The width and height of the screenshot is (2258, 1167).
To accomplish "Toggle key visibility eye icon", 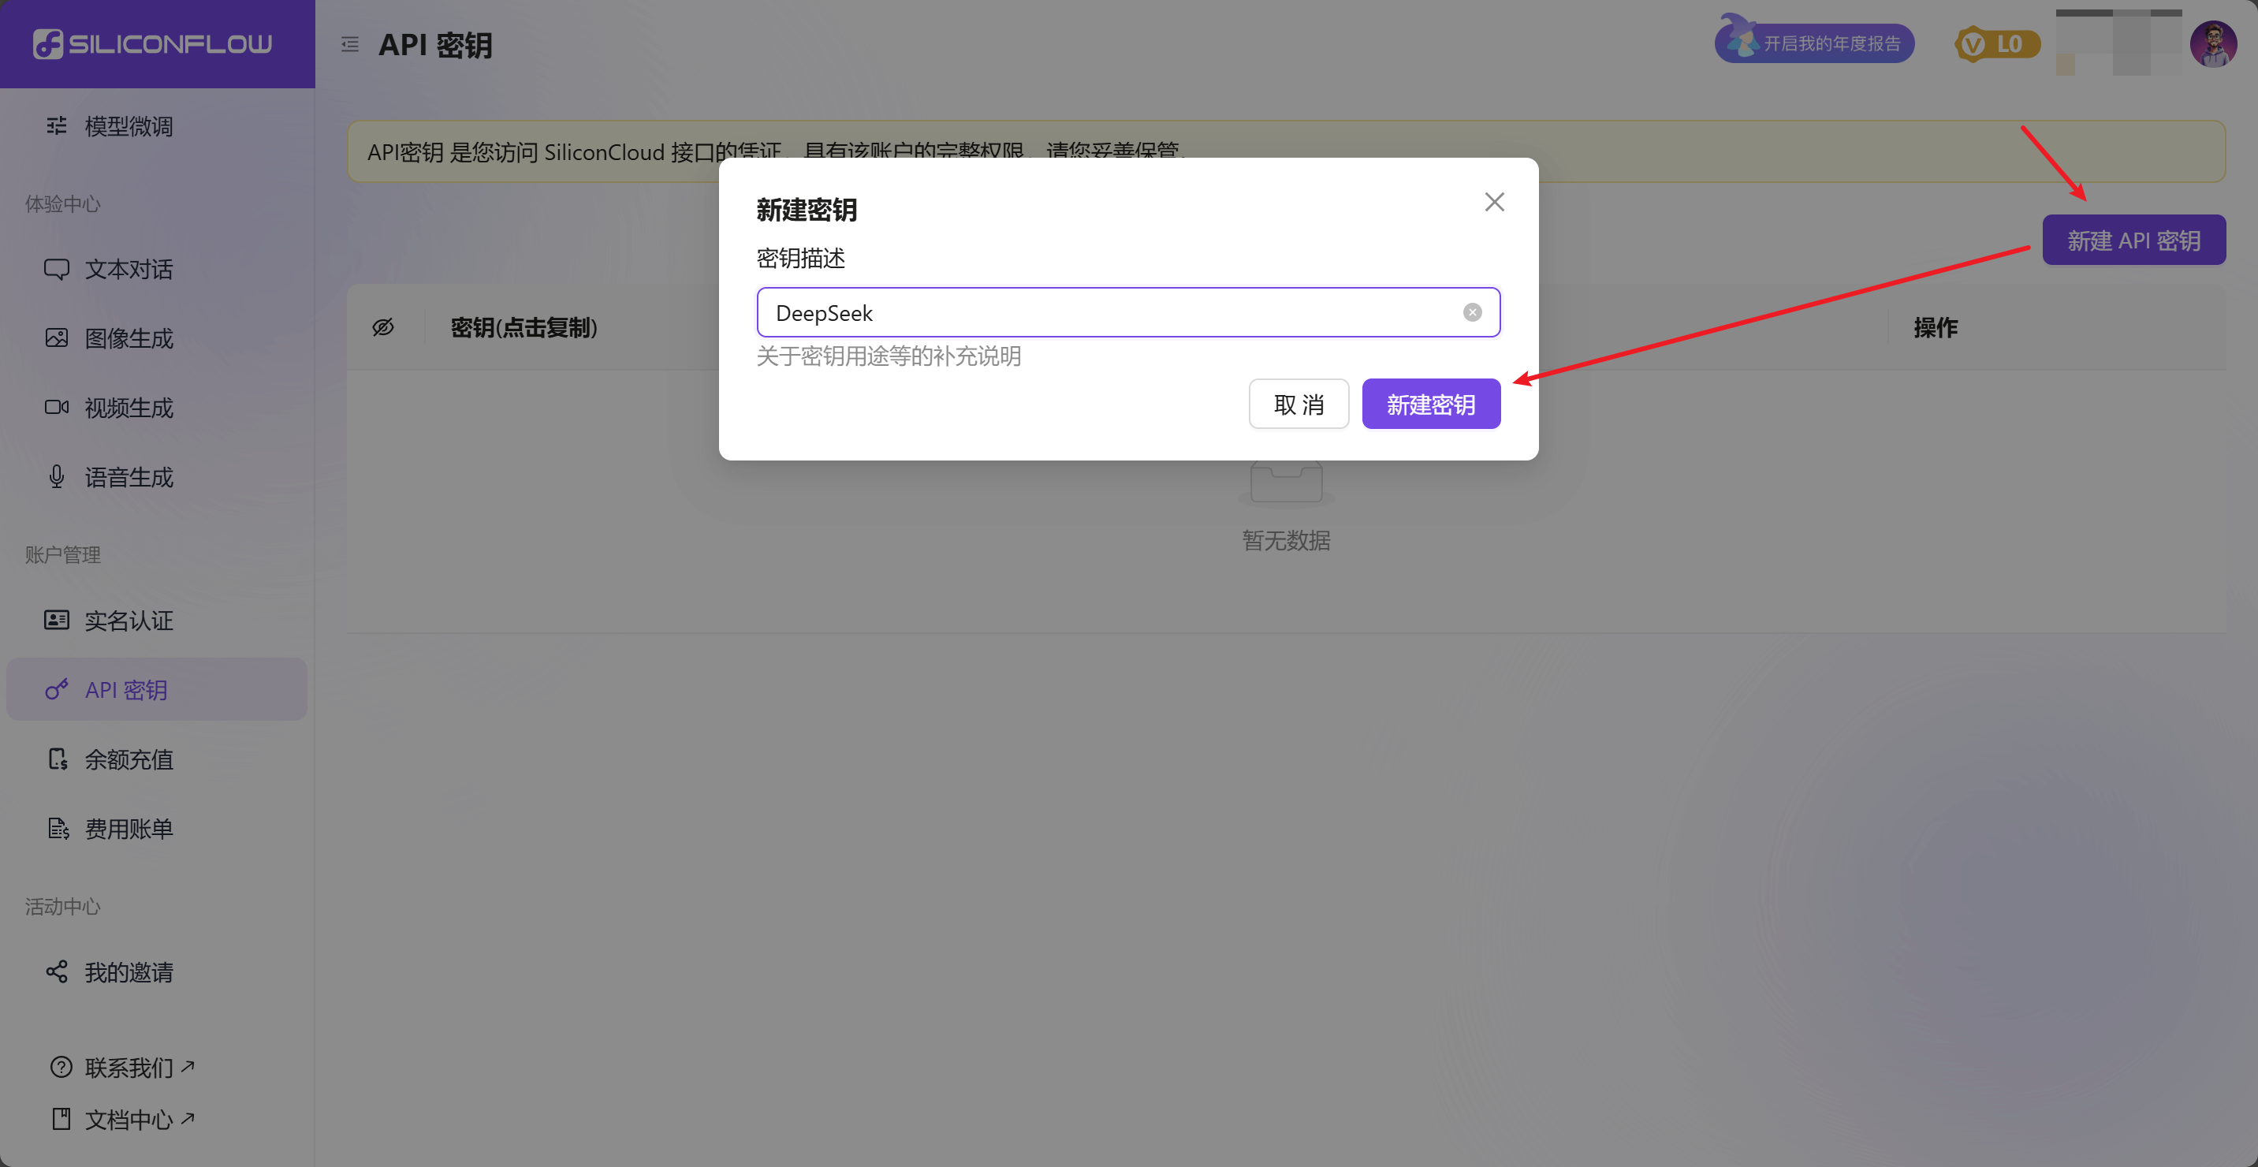I will click(x=383, y=328).
